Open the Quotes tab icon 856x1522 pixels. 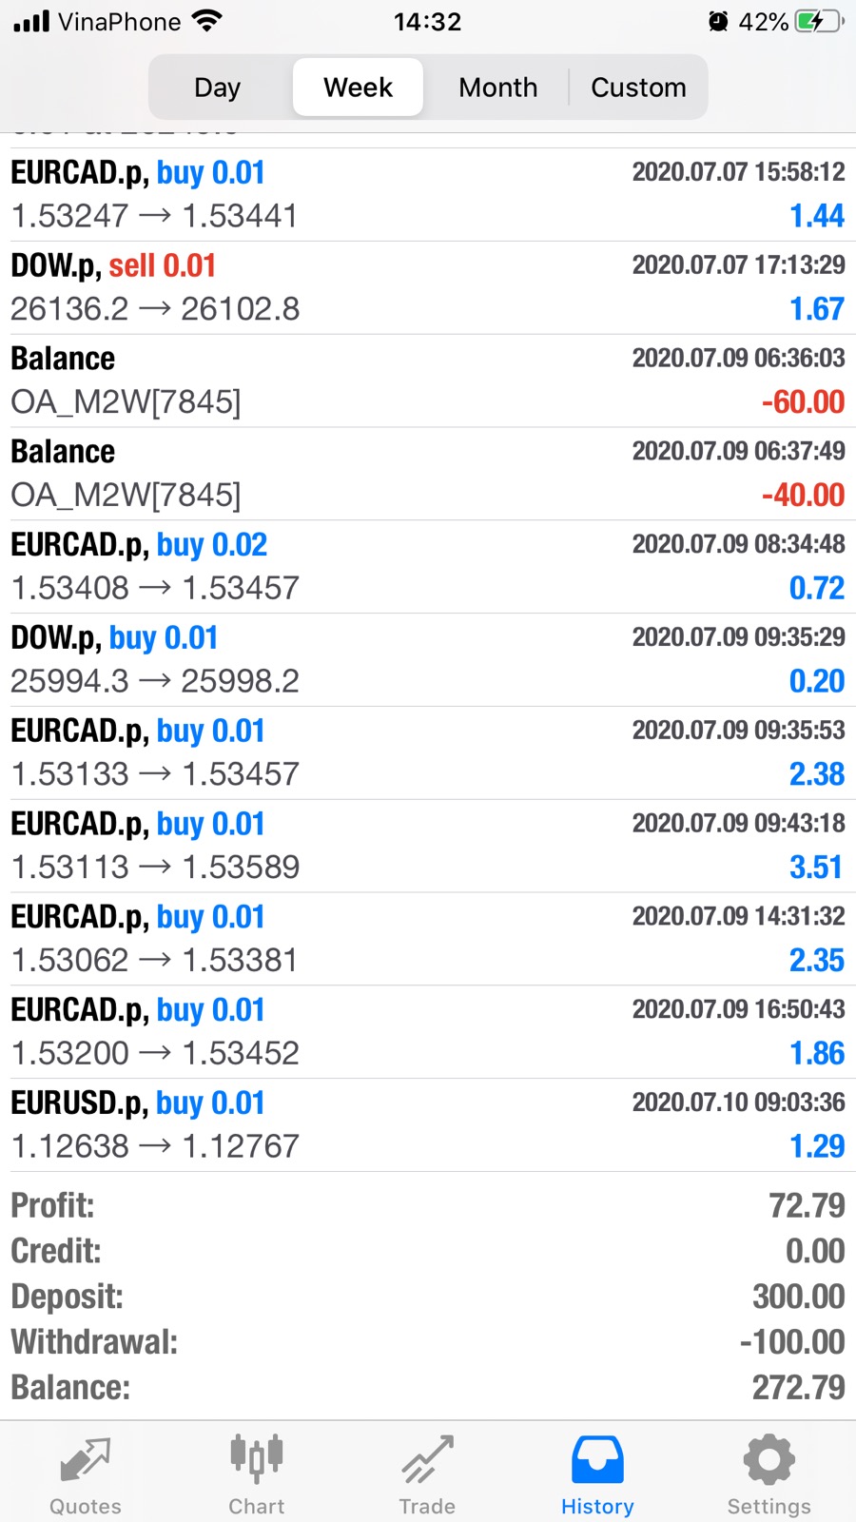[x=86, y=1460]
